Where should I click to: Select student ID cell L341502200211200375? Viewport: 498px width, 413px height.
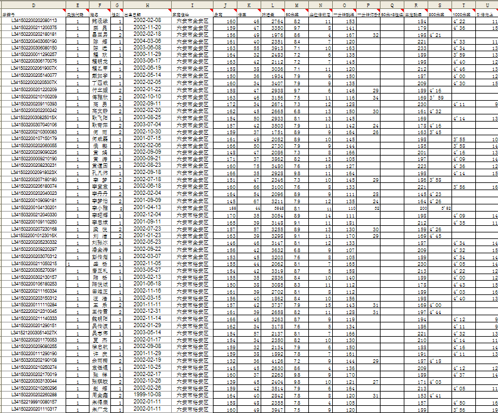pos(33,27)
